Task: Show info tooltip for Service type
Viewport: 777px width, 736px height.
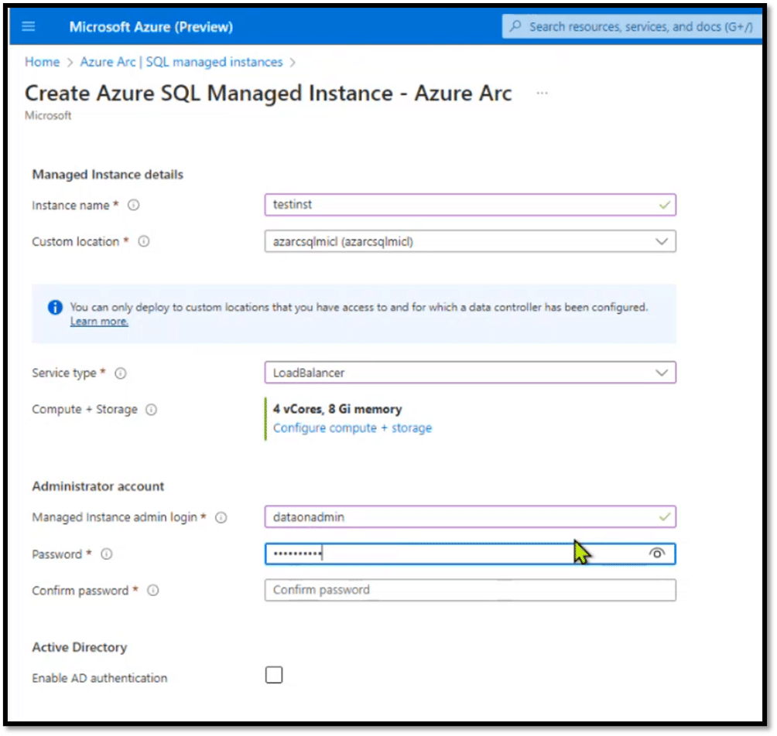Action: click(121, 373)
